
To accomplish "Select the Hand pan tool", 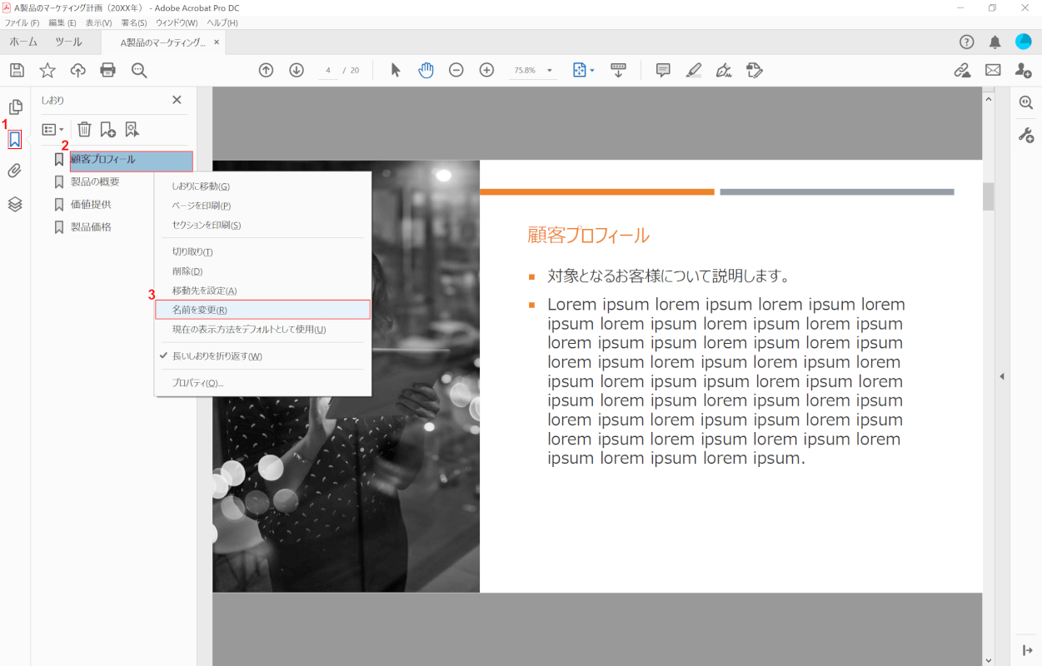I will 426,71.
